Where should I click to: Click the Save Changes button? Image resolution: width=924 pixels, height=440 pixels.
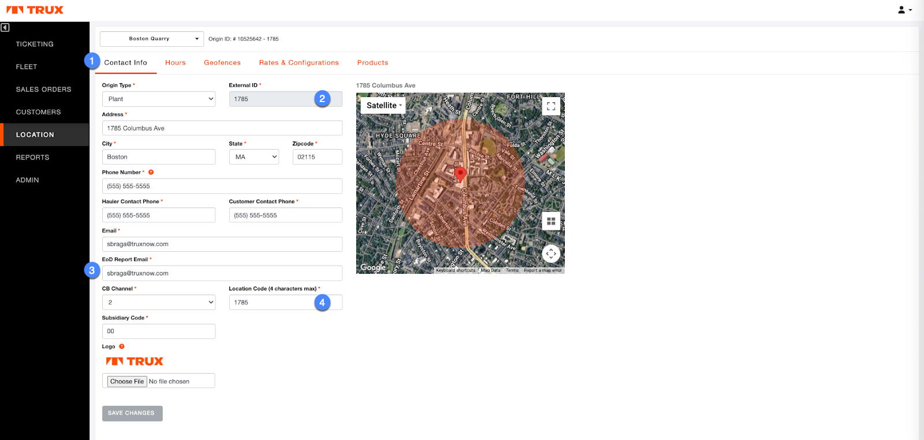132,413
